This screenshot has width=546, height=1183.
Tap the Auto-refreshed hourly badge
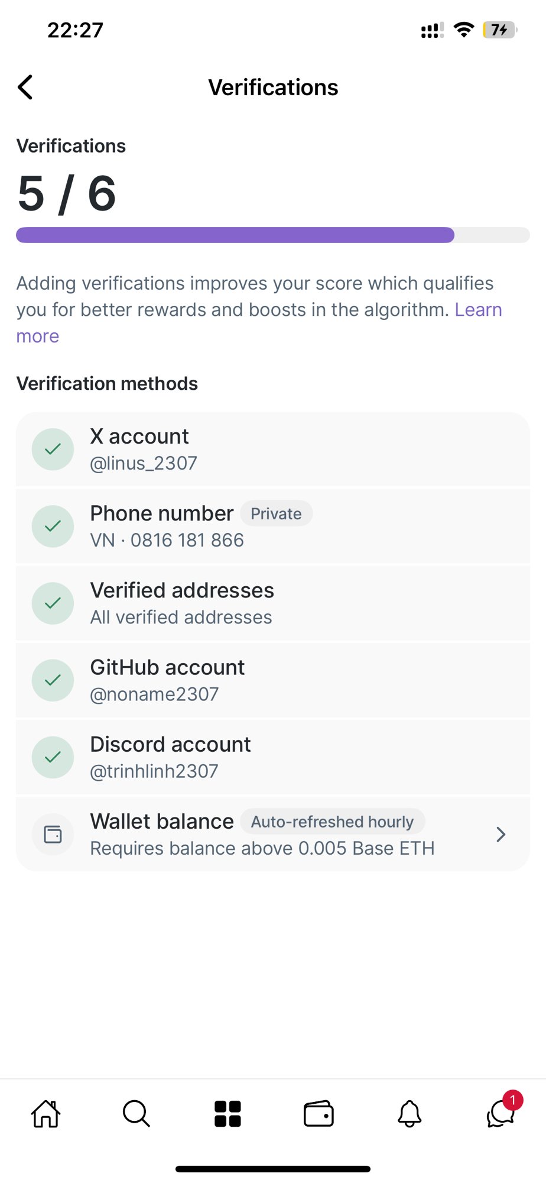click(333, 822)
